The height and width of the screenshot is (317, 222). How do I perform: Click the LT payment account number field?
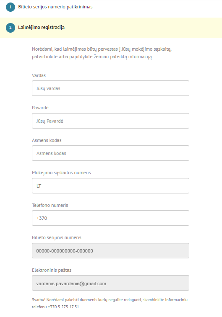coord(110,186)
